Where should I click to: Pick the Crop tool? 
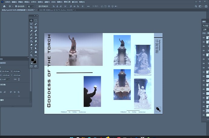31,27
